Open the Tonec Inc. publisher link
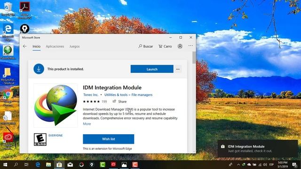301x169 pixels. [91, 95]
